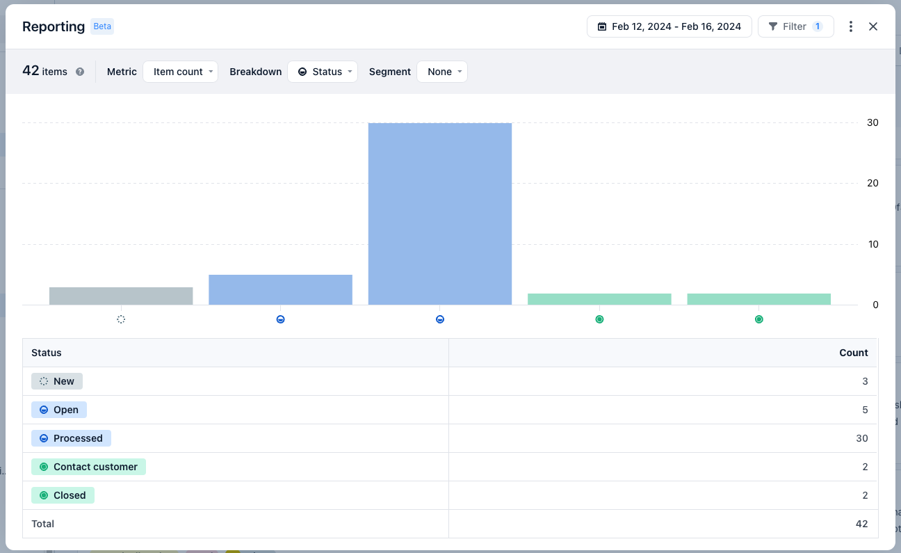Close the Reporting dialog
901x553 pixels.
[873, 26]
